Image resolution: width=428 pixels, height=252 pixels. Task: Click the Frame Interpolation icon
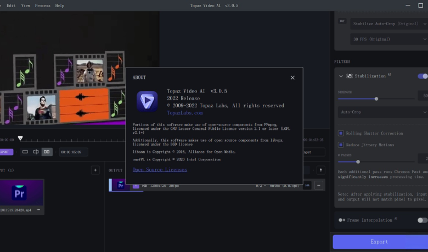[x=342, y=220]
